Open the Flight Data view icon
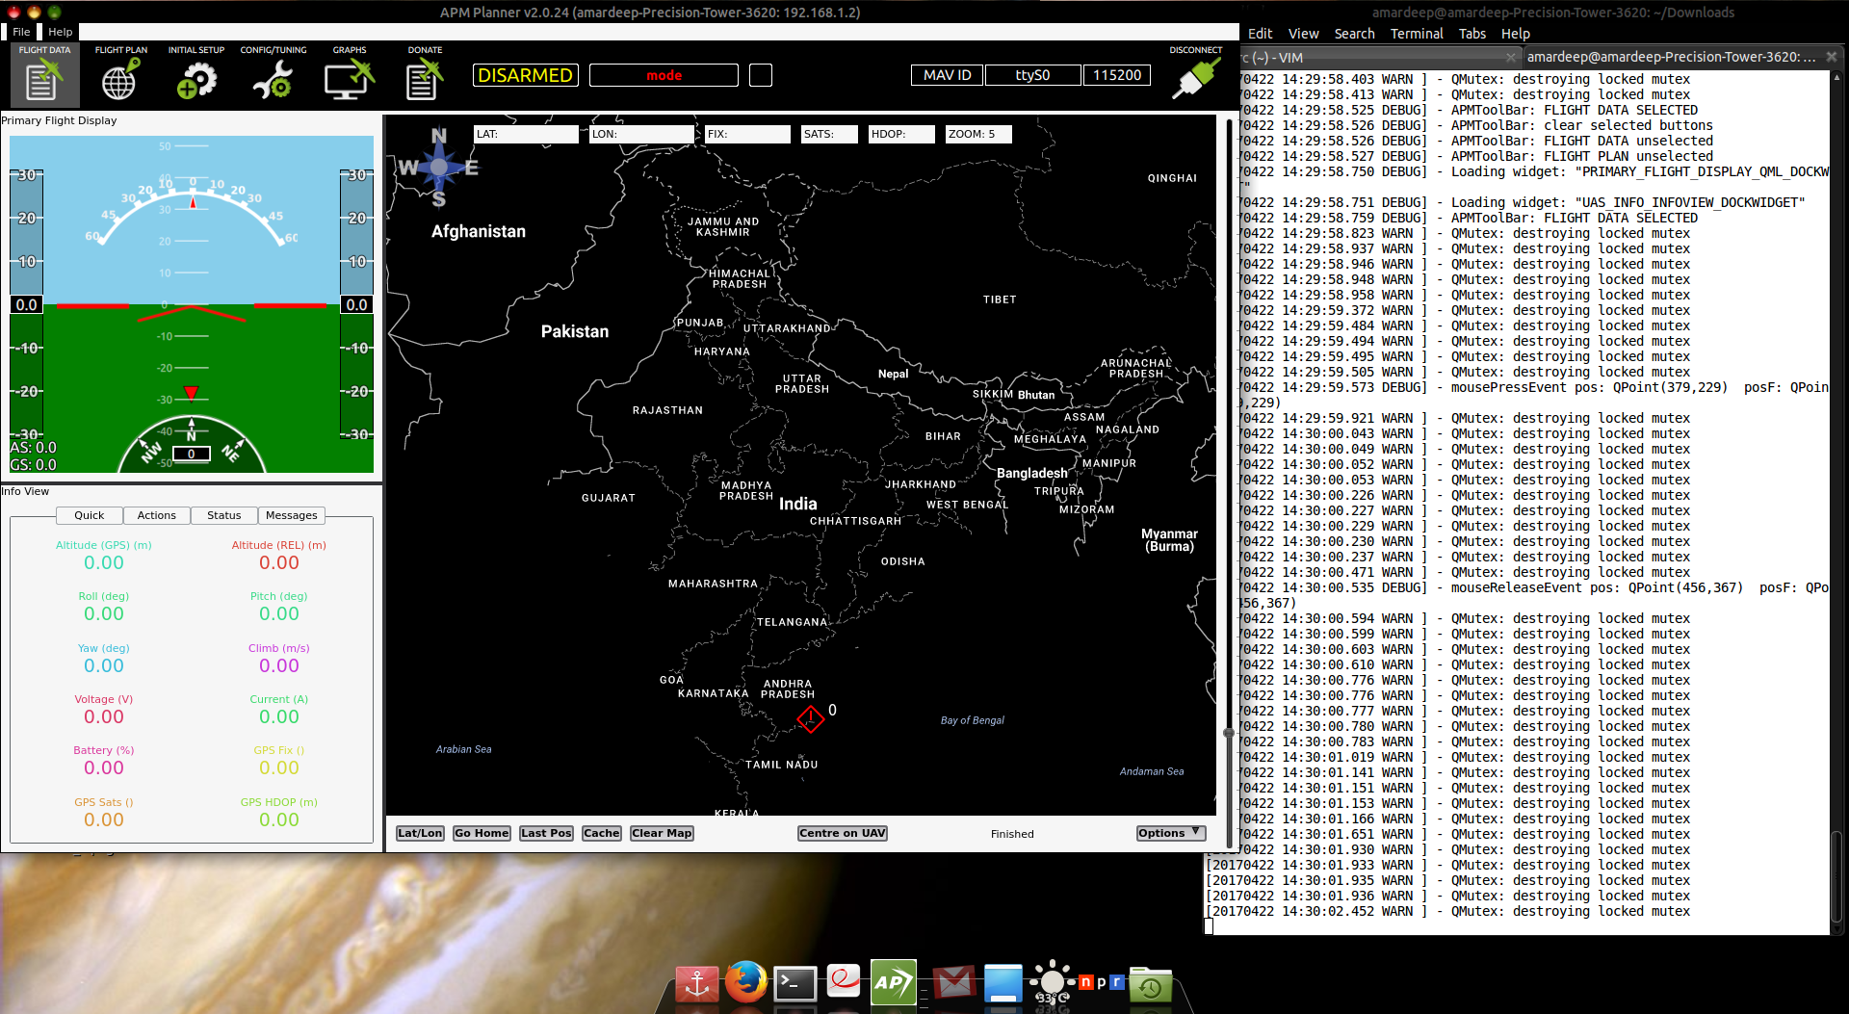The image size is (1849, 1014). 44,79
